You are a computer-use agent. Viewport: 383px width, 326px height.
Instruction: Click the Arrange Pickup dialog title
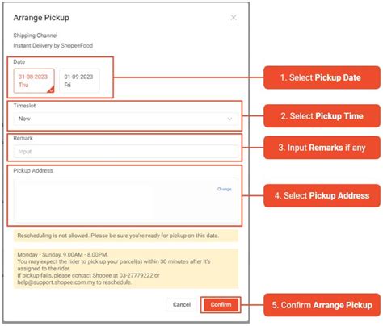(x=41, y=18)
